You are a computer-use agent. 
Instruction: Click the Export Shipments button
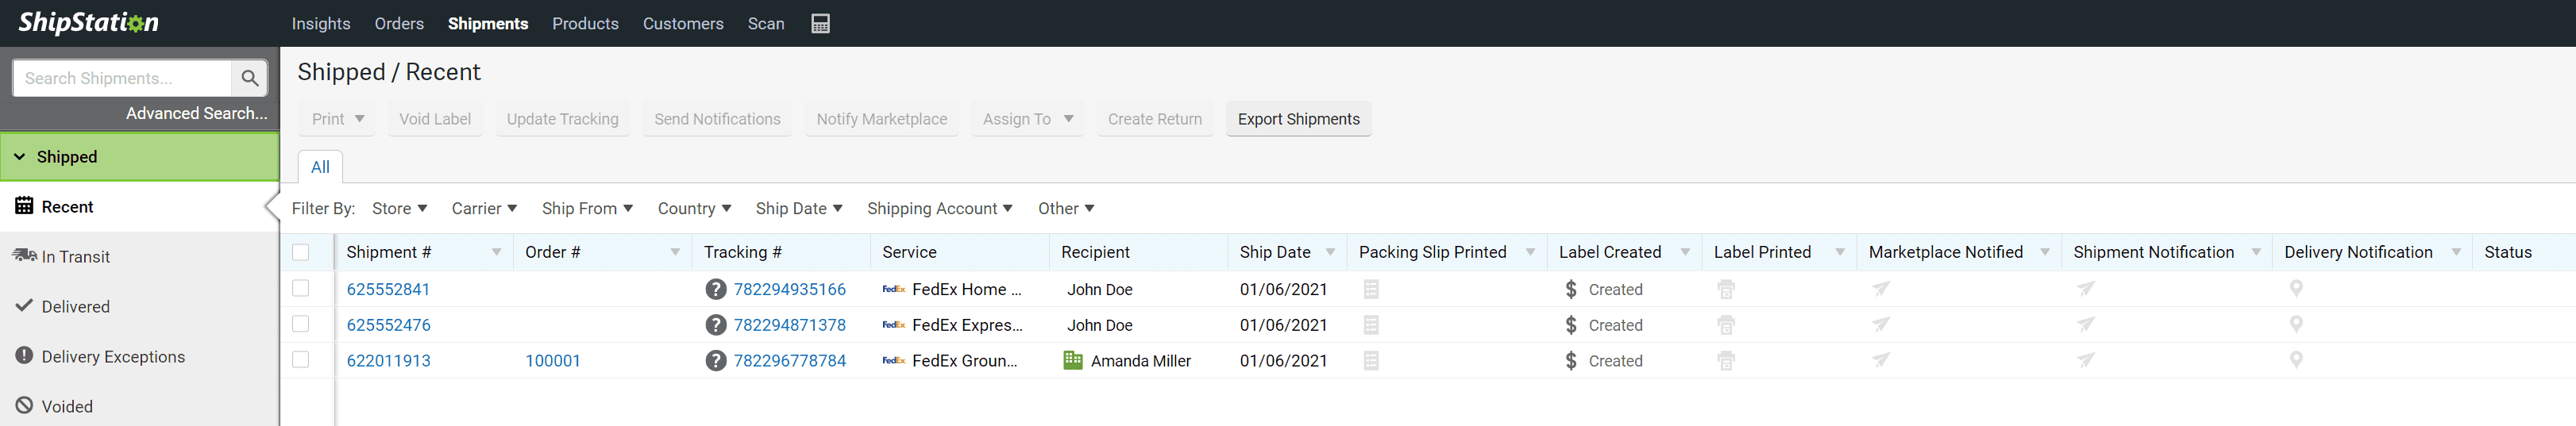pyautogui.click(x=1298, y=119)
